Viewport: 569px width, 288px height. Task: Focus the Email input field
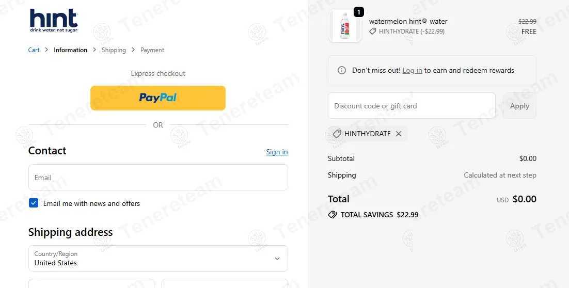[158, 178]
